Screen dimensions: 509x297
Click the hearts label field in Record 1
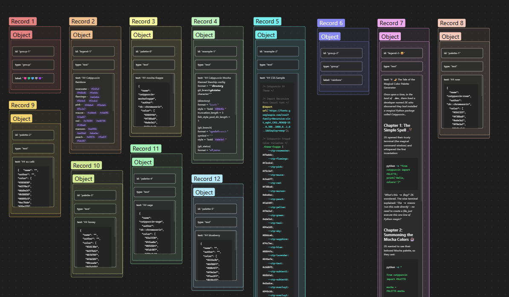(33, 78)
